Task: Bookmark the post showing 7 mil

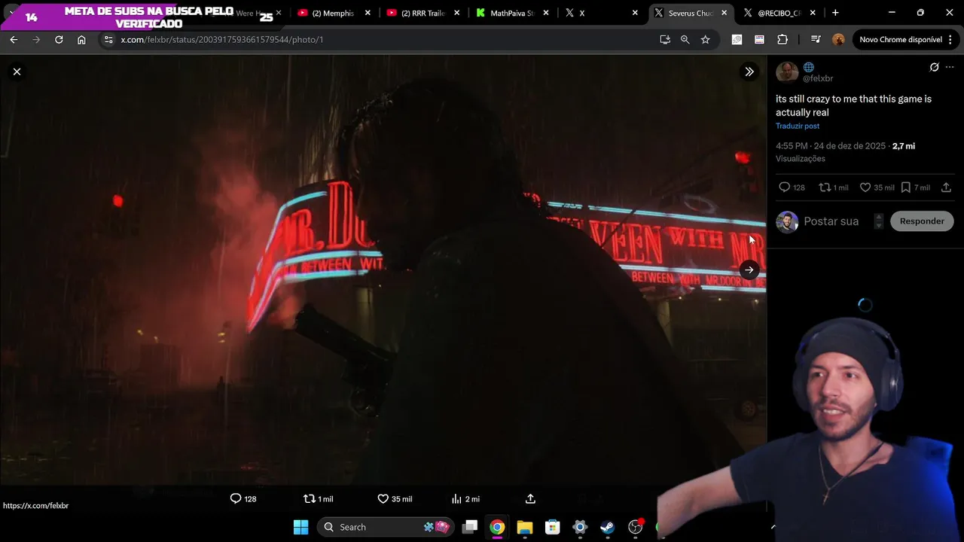Action: (906, 187)
